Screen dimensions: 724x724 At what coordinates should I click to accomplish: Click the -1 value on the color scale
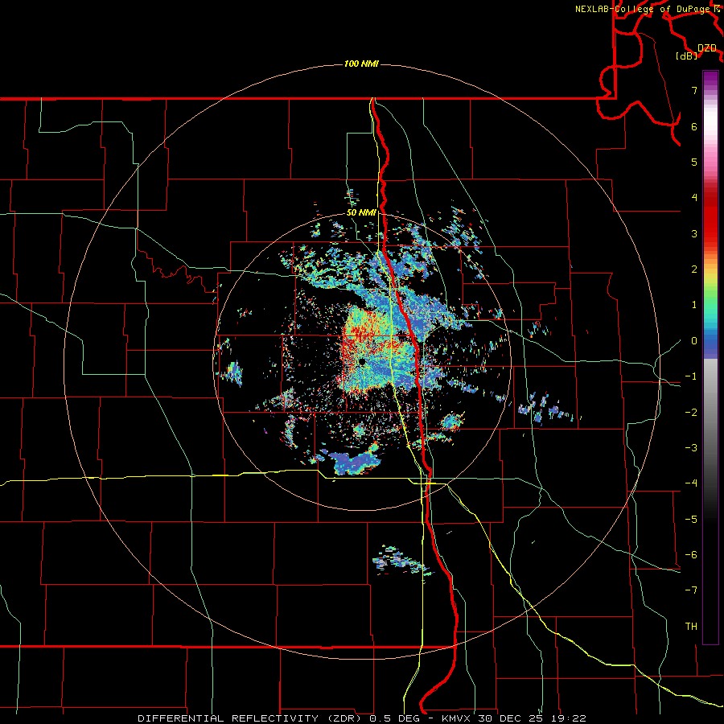(x=691, y=376)
